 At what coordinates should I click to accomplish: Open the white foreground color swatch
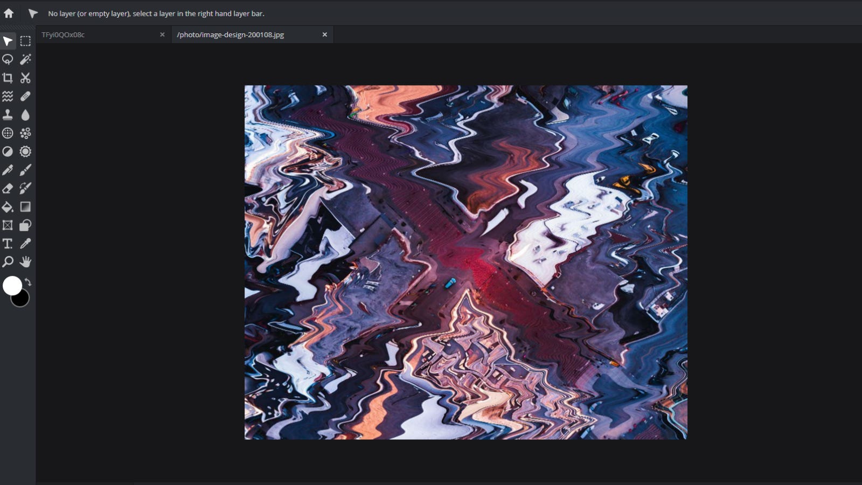click(x=12, y=286)
